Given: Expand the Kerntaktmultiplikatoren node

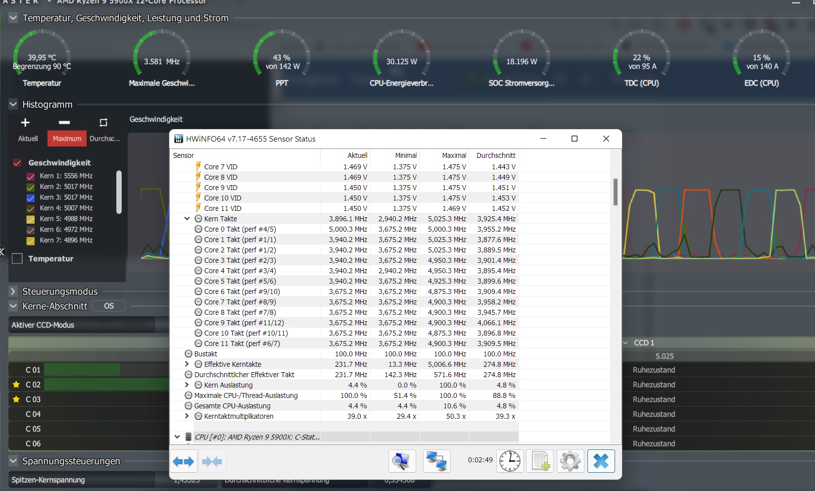Looking at the screenshot, I should point(187,416).
